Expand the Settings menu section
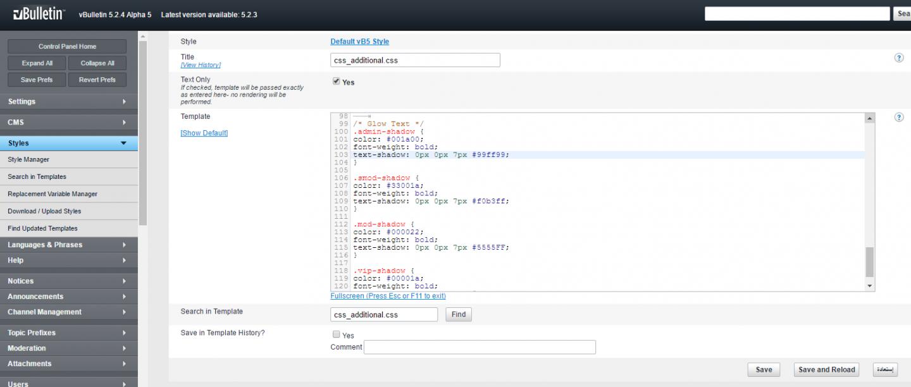This screenshot has height=387, width=911. click(68, 101)
